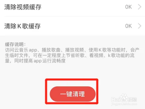
Task: Click the description line mentioning app运行流畅度
Action: pyautogui.click(x=35, y=61)
